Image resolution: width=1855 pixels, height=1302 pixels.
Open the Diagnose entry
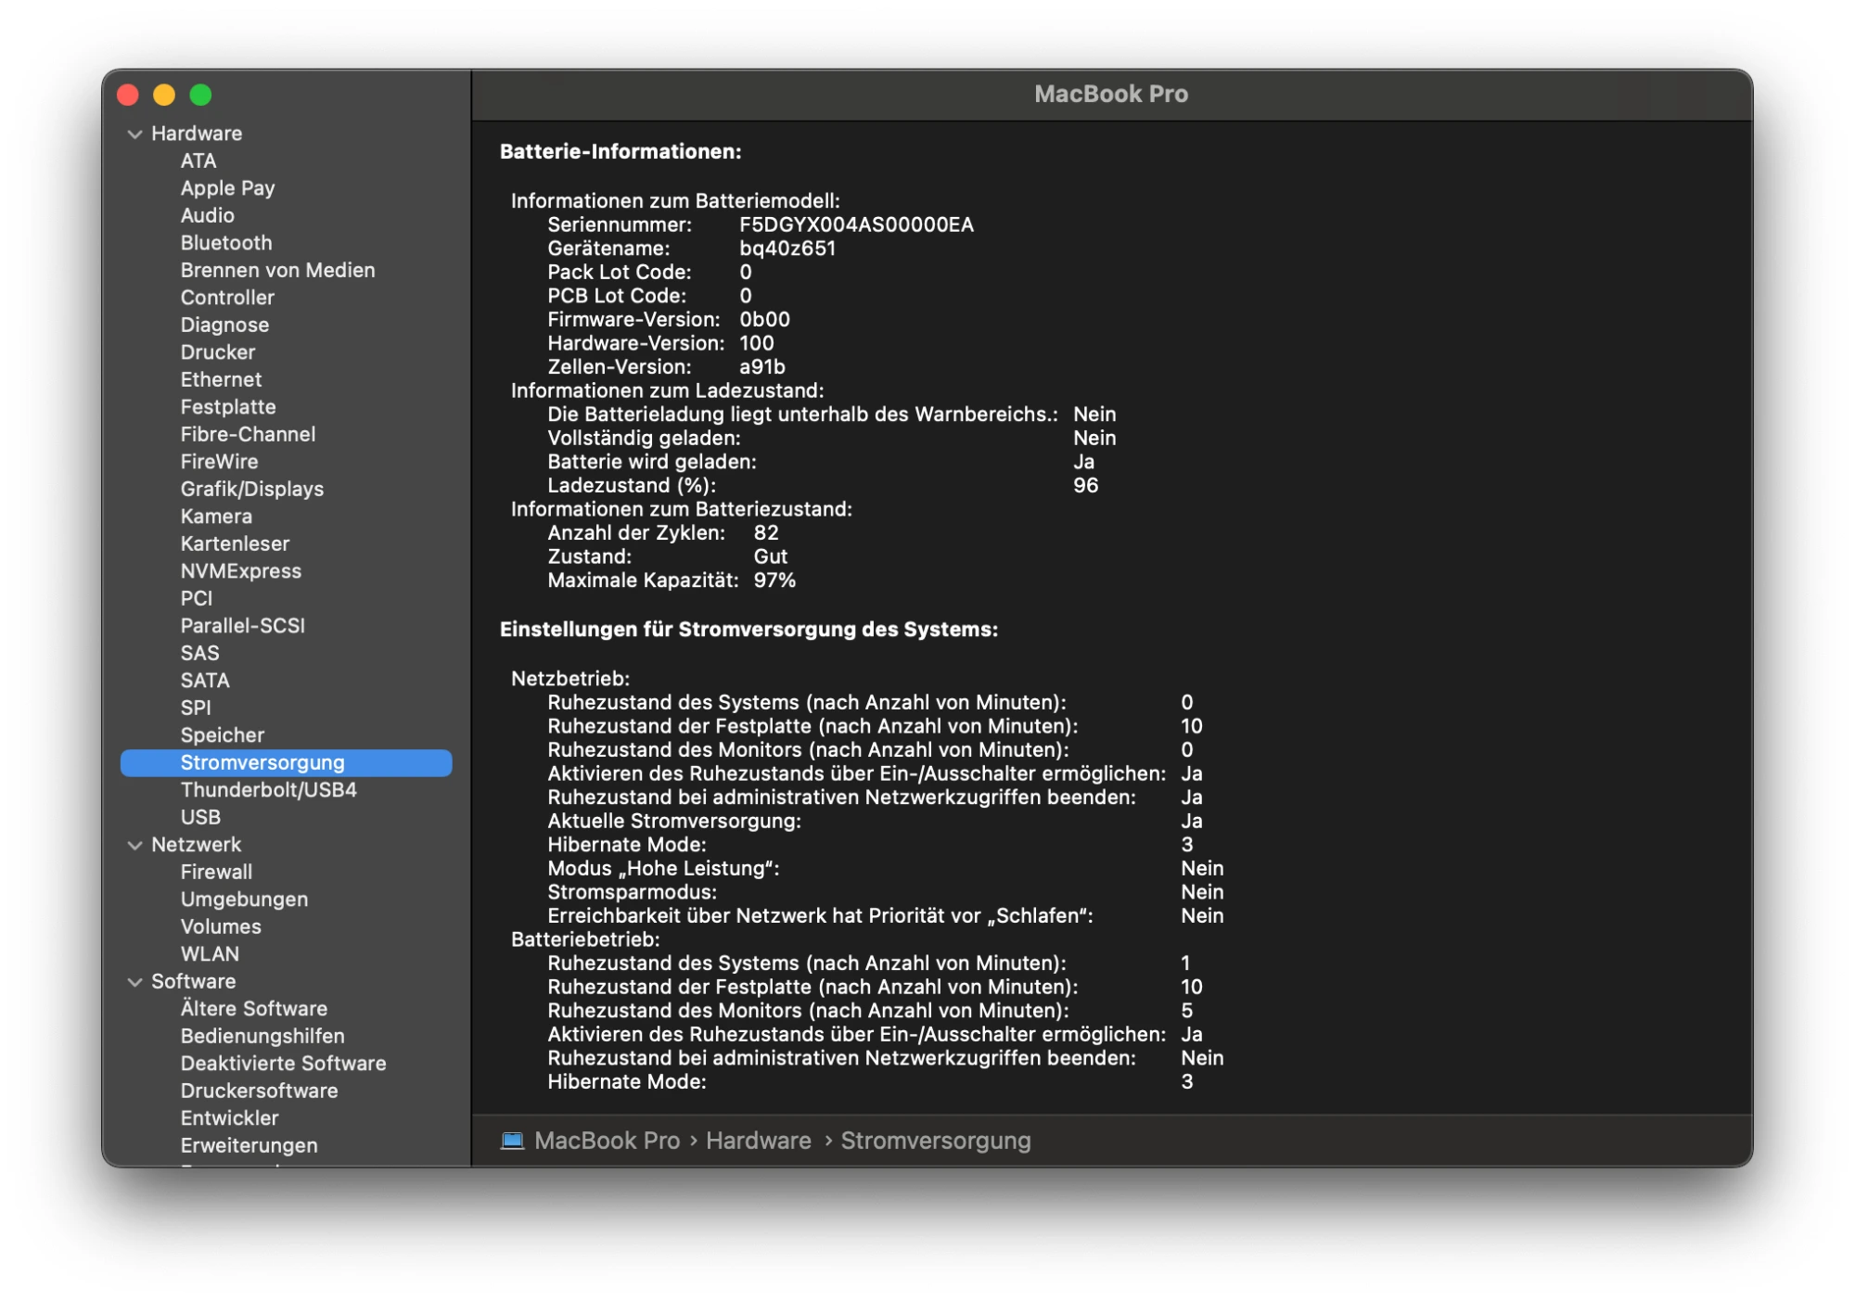point(224,325)
